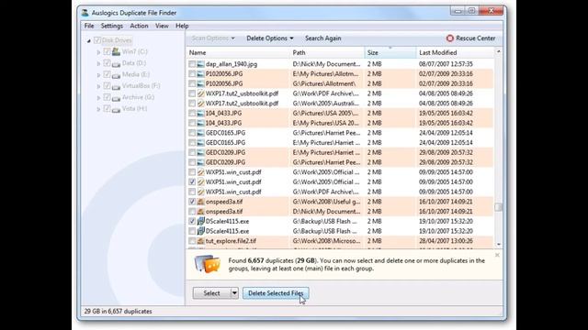The width and height of the screenshot is (588, 330).
Task: Click the status text '29 GB in 6,657 duplicates'
Action: click(x=118, y=312)
